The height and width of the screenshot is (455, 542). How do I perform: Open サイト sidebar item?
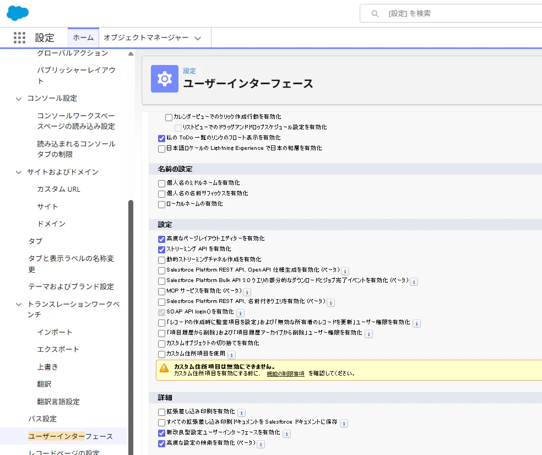point(48,207)
